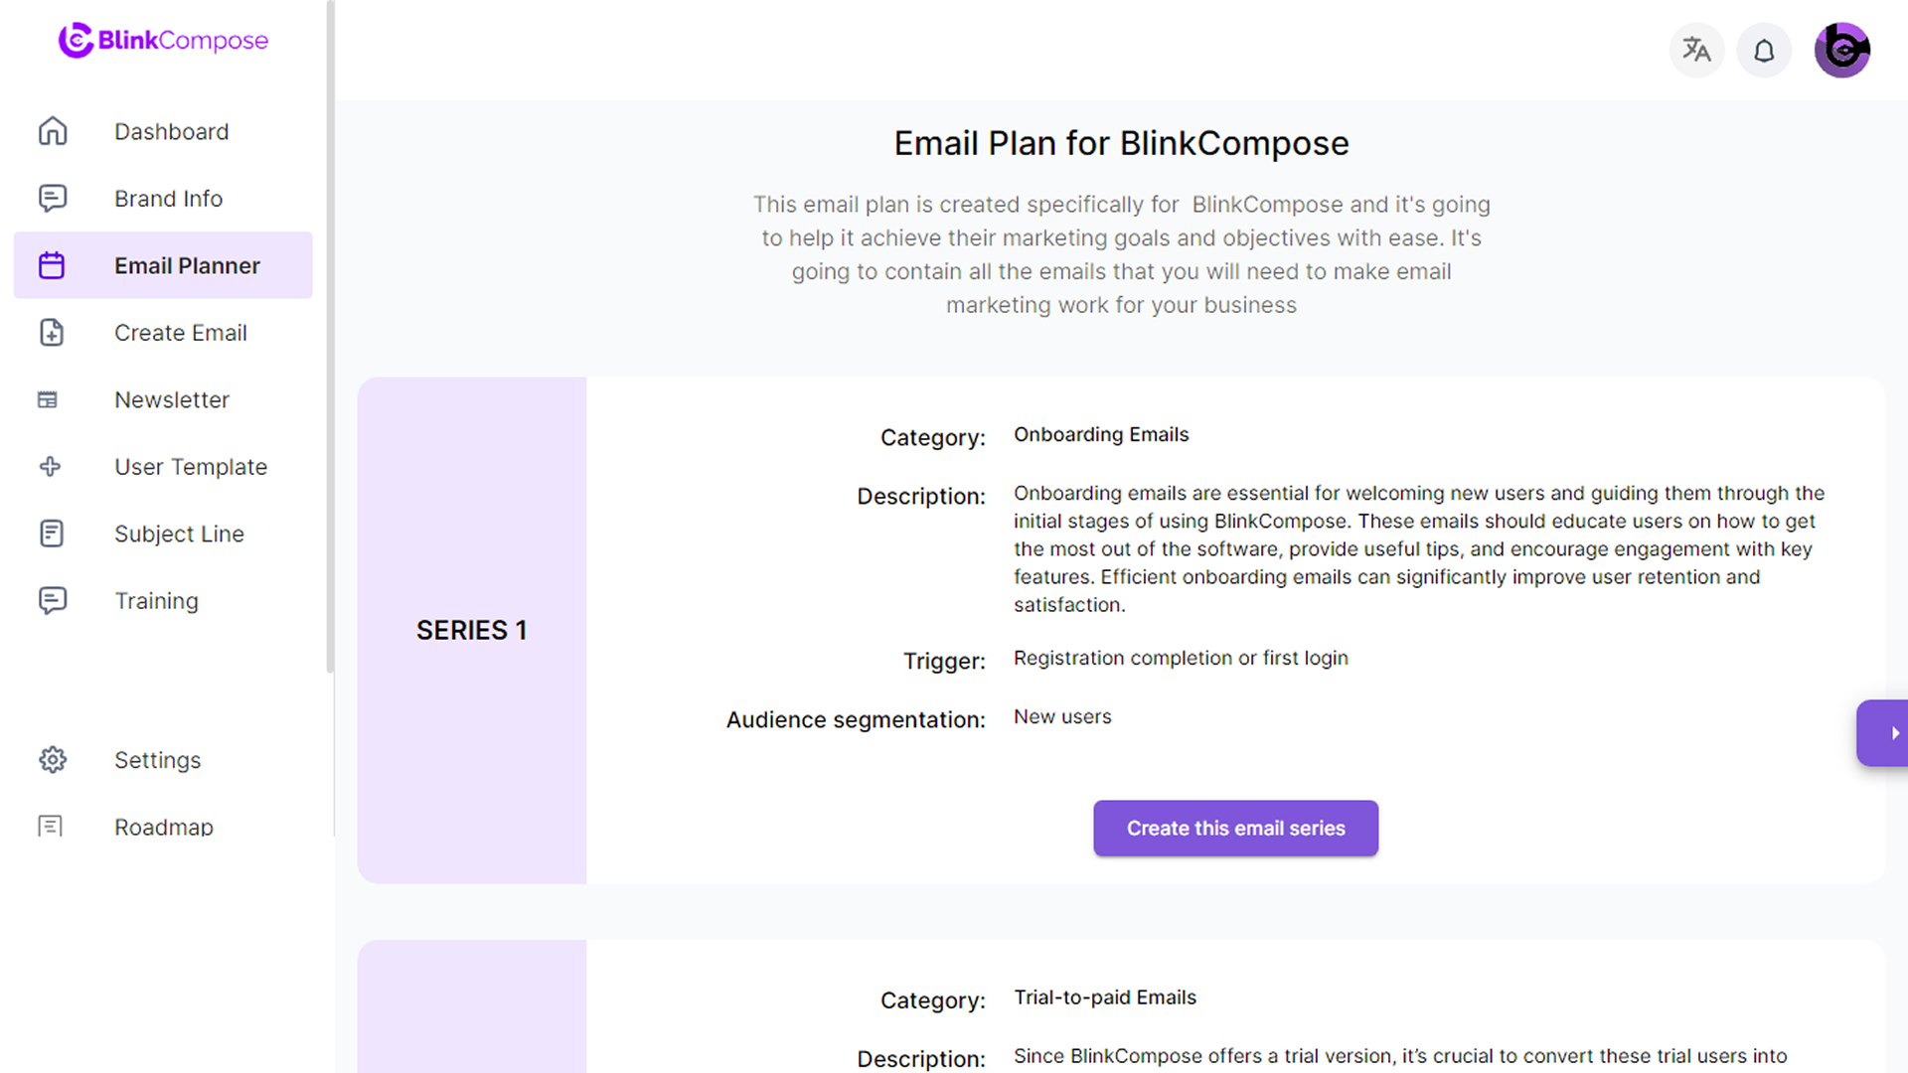
Task: Select Subject Line in the sidebar
Action: click(x=179, y=534)
